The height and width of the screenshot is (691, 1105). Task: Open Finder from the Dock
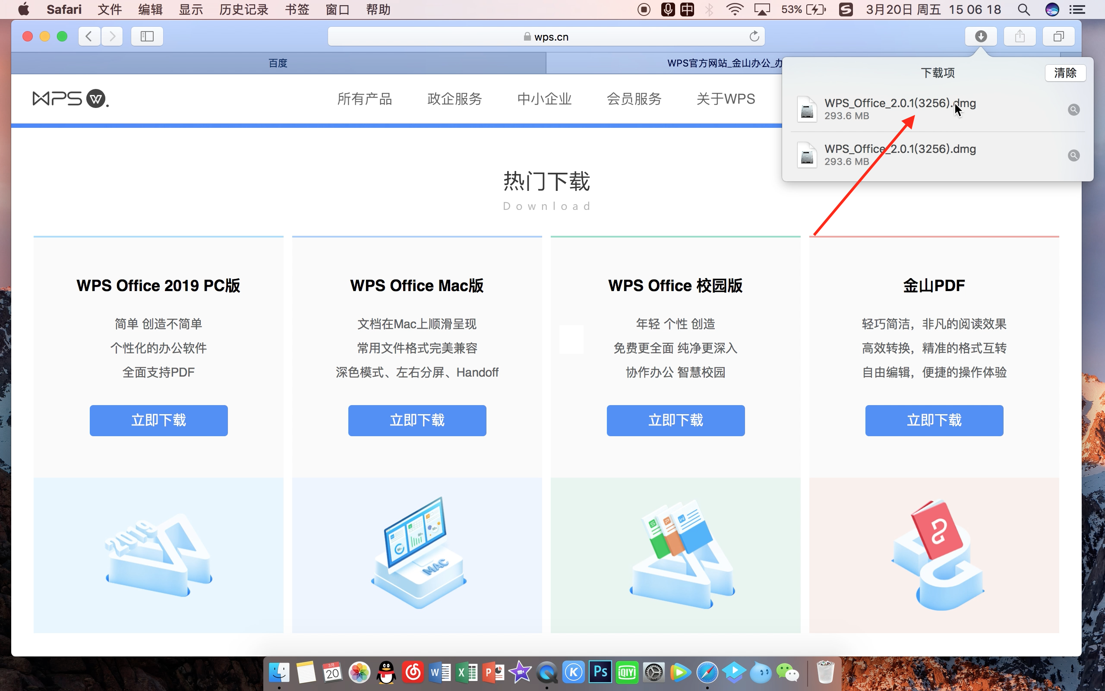279,673
